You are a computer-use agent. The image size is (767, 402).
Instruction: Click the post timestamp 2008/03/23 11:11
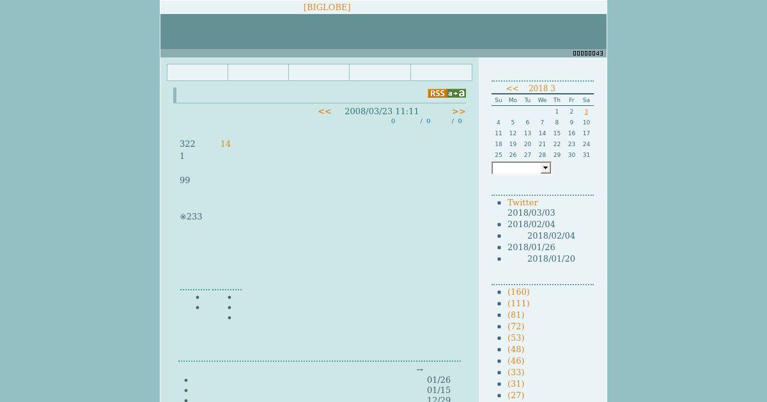[382, 111]
